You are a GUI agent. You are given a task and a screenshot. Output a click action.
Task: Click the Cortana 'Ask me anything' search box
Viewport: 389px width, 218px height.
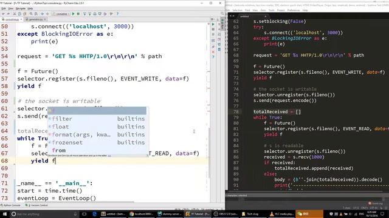(x=44, y=214)
